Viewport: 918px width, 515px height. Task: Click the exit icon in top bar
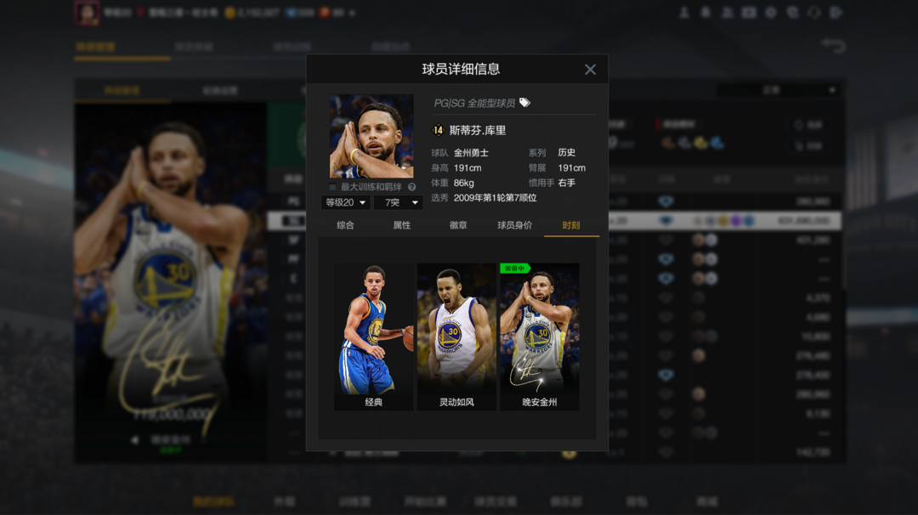836,13
